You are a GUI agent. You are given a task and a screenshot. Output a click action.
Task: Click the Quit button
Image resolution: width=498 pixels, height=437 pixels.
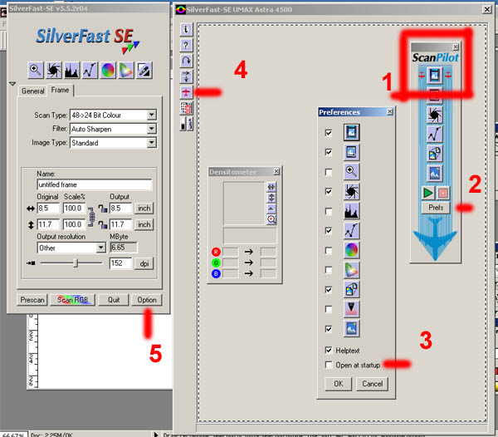(x=114, y=300)
